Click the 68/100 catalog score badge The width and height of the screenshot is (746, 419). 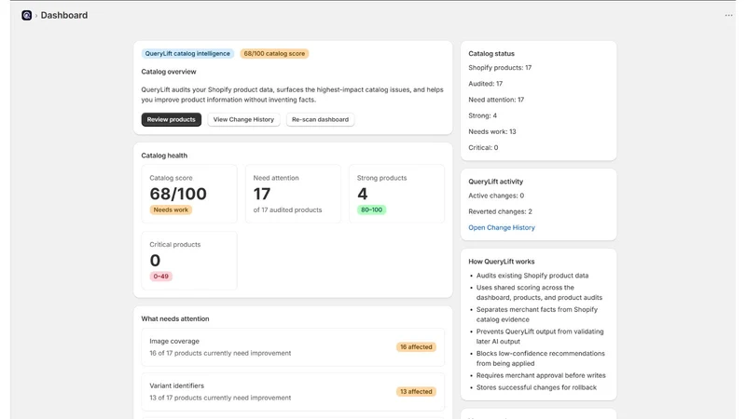coord(274,54)
